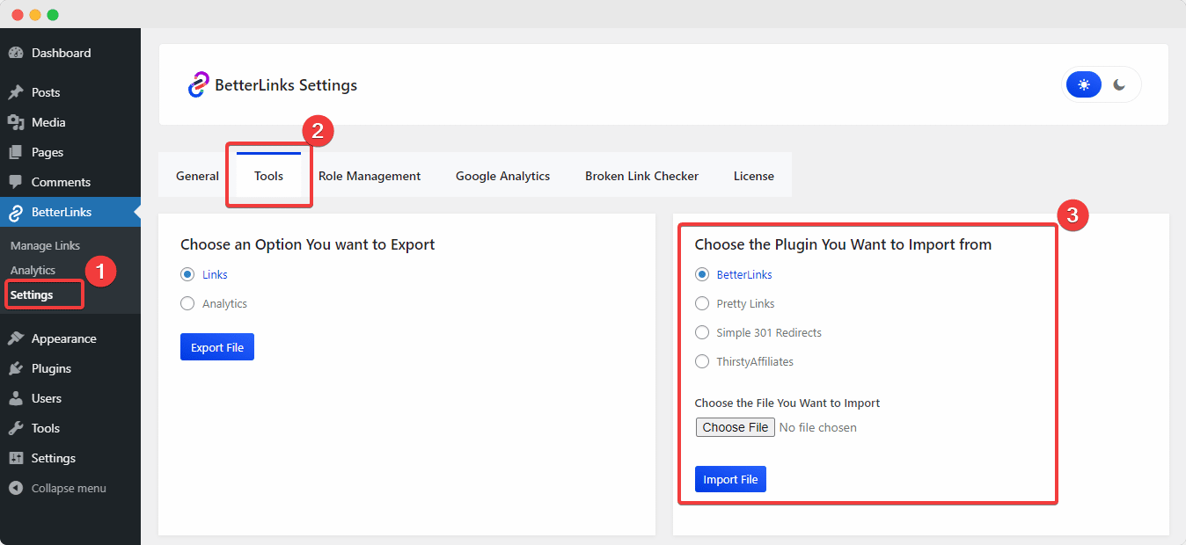Click the Export File button
The image size is (1186, 545).
(217, 347)
